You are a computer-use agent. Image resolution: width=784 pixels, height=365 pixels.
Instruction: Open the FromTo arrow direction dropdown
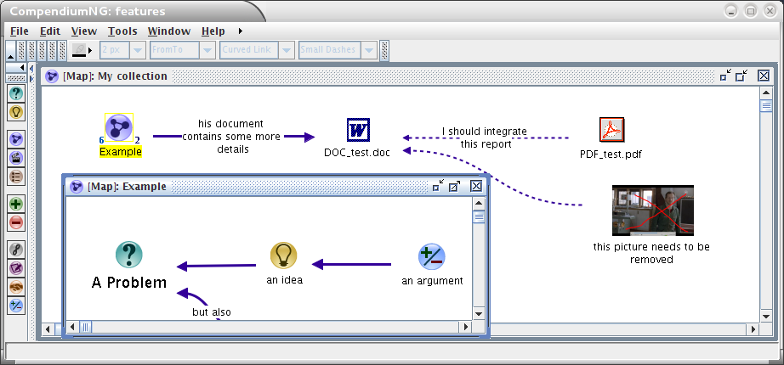pos(207,50)
